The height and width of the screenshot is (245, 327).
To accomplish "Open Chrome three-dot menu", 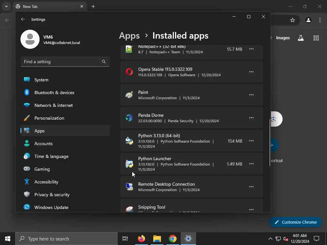I will click(x=320, y=20).
